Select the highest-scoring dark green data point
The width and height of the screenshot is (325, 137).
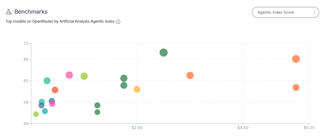pyautogui.click(x=163, y=52)
